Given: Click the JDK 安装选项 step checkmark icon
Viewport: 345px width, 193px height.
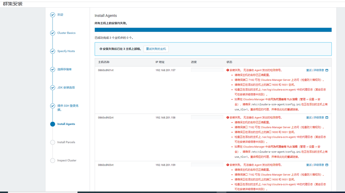Looking at the screenshot, I should coord(52,88).
